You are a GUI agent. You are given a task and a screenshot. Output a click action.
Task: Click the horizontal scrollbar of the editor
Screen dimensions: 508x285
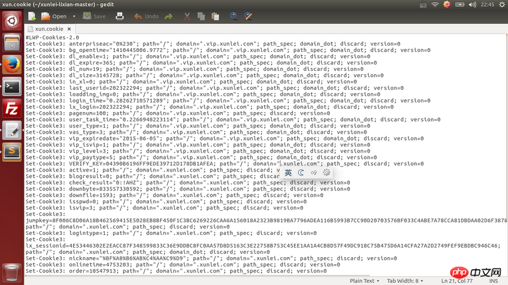pos(197,275)
